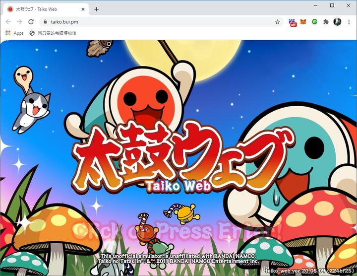Open Chrome's three-dot menu
The height and width of the screenshot is (276, 357).
[x=349, y=22]
